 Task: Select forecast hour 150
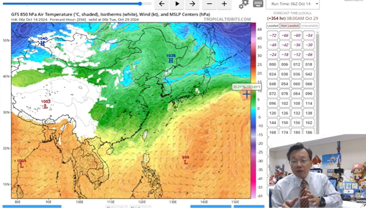285,122
